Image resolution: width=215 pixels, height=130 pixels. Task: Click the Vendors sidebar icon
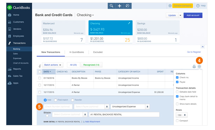click(10, 29)
